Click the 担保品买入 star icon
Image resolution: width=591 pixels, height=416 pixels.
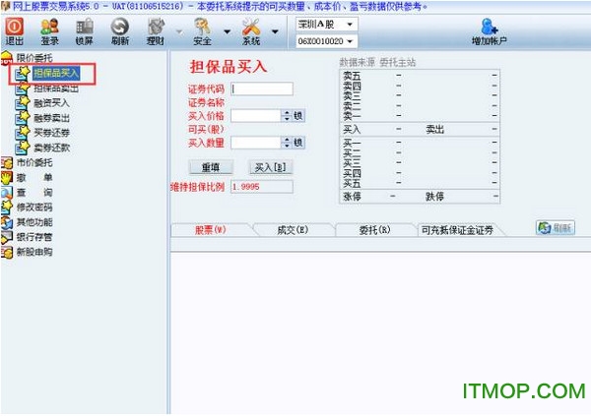click(23, 73)
